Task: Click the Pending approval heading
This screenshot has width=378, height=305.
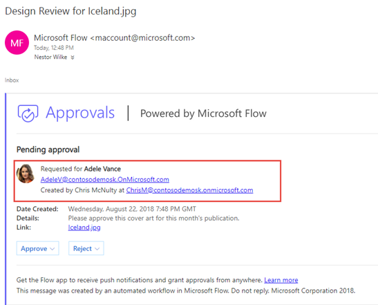Action: 48,149
